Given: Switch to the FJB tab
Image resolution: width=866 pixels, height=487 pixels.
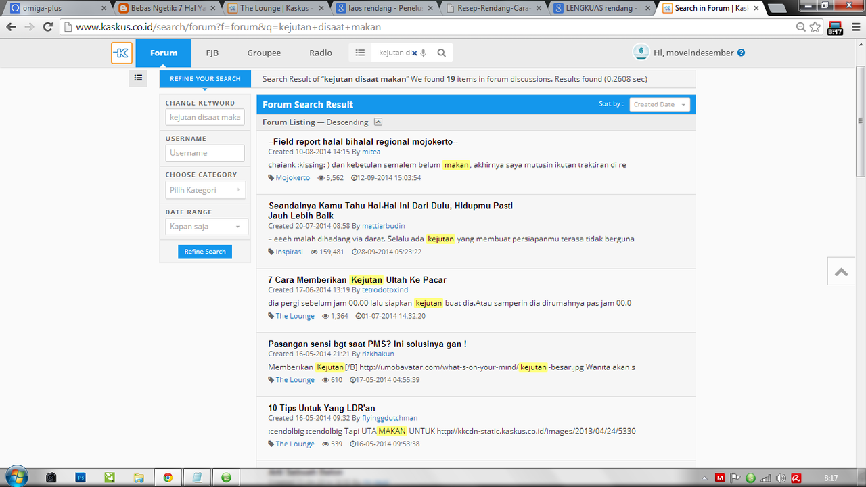Looking at the screenshot, I should pos(212,53).
